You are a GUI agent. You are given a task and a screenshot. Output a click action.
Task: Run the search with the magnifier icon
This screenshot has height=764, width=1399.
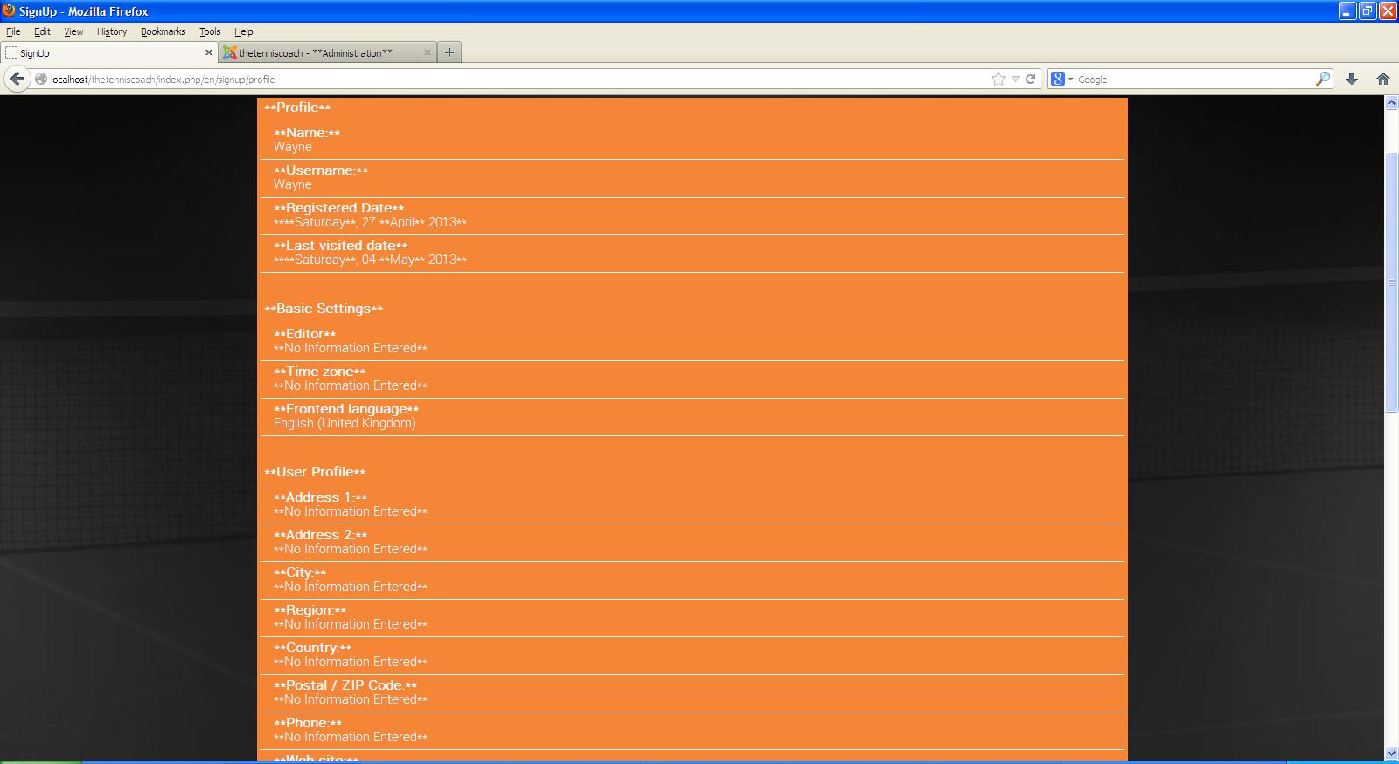(1323, 79)
